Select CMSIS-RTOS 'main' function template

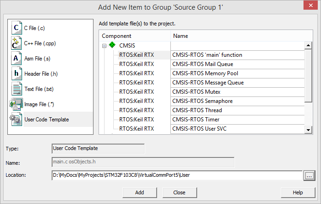pos(207,55)
